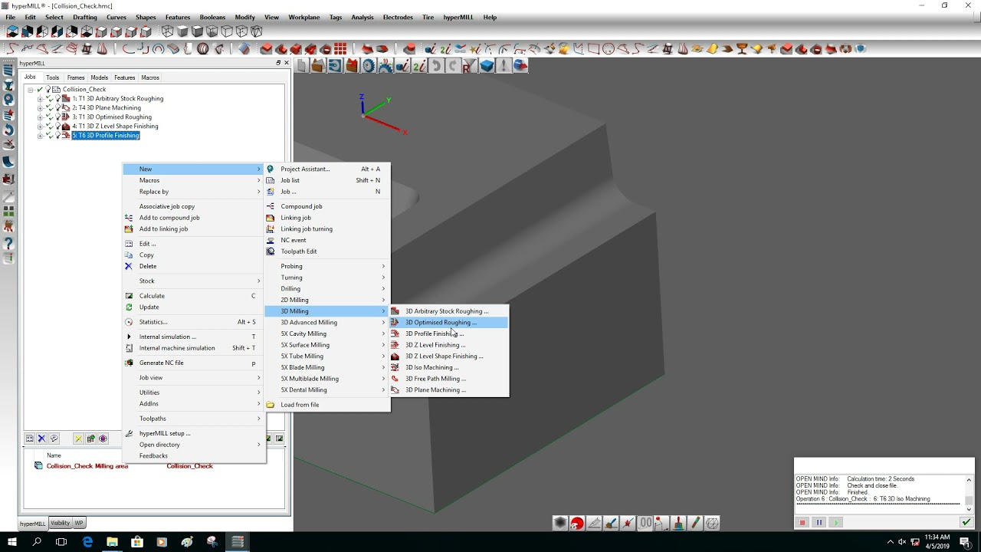Open the Booleans menu in menu bar
Viewport: 981px width, 552px height.
(212, 17)
